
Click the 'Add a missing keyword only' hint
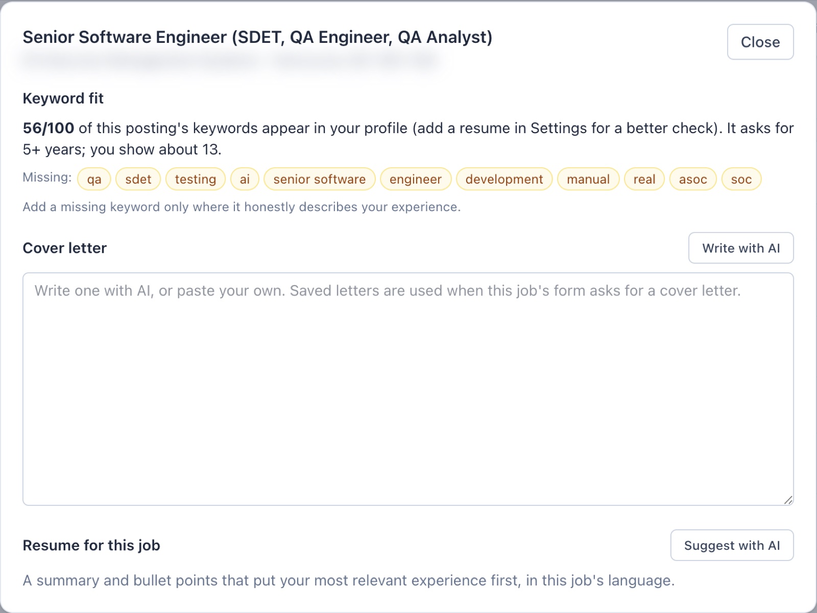tap(242, 207)
